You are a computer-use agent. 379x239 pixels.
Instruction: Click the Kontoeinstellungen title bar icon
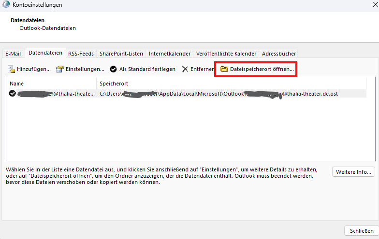tap(5, 5)
